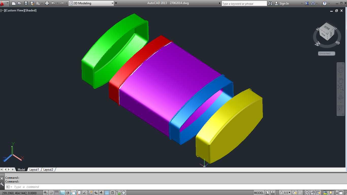
Task: Toggle 3D Object Snap in status bar
Action: tap(79, 192)
